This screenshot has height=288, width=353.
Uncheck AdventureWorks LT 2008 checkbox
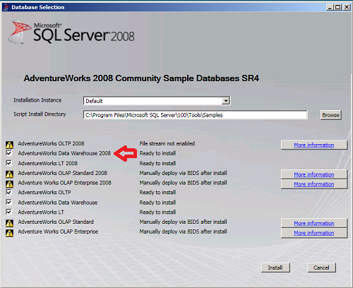(x=8, y=163)
